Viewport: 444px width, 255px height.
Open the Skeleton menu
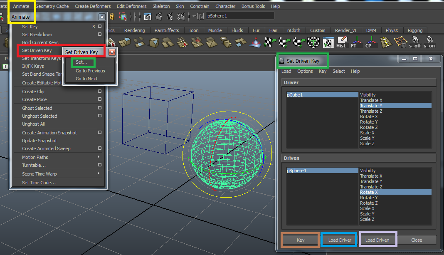(x=161, y=6)
